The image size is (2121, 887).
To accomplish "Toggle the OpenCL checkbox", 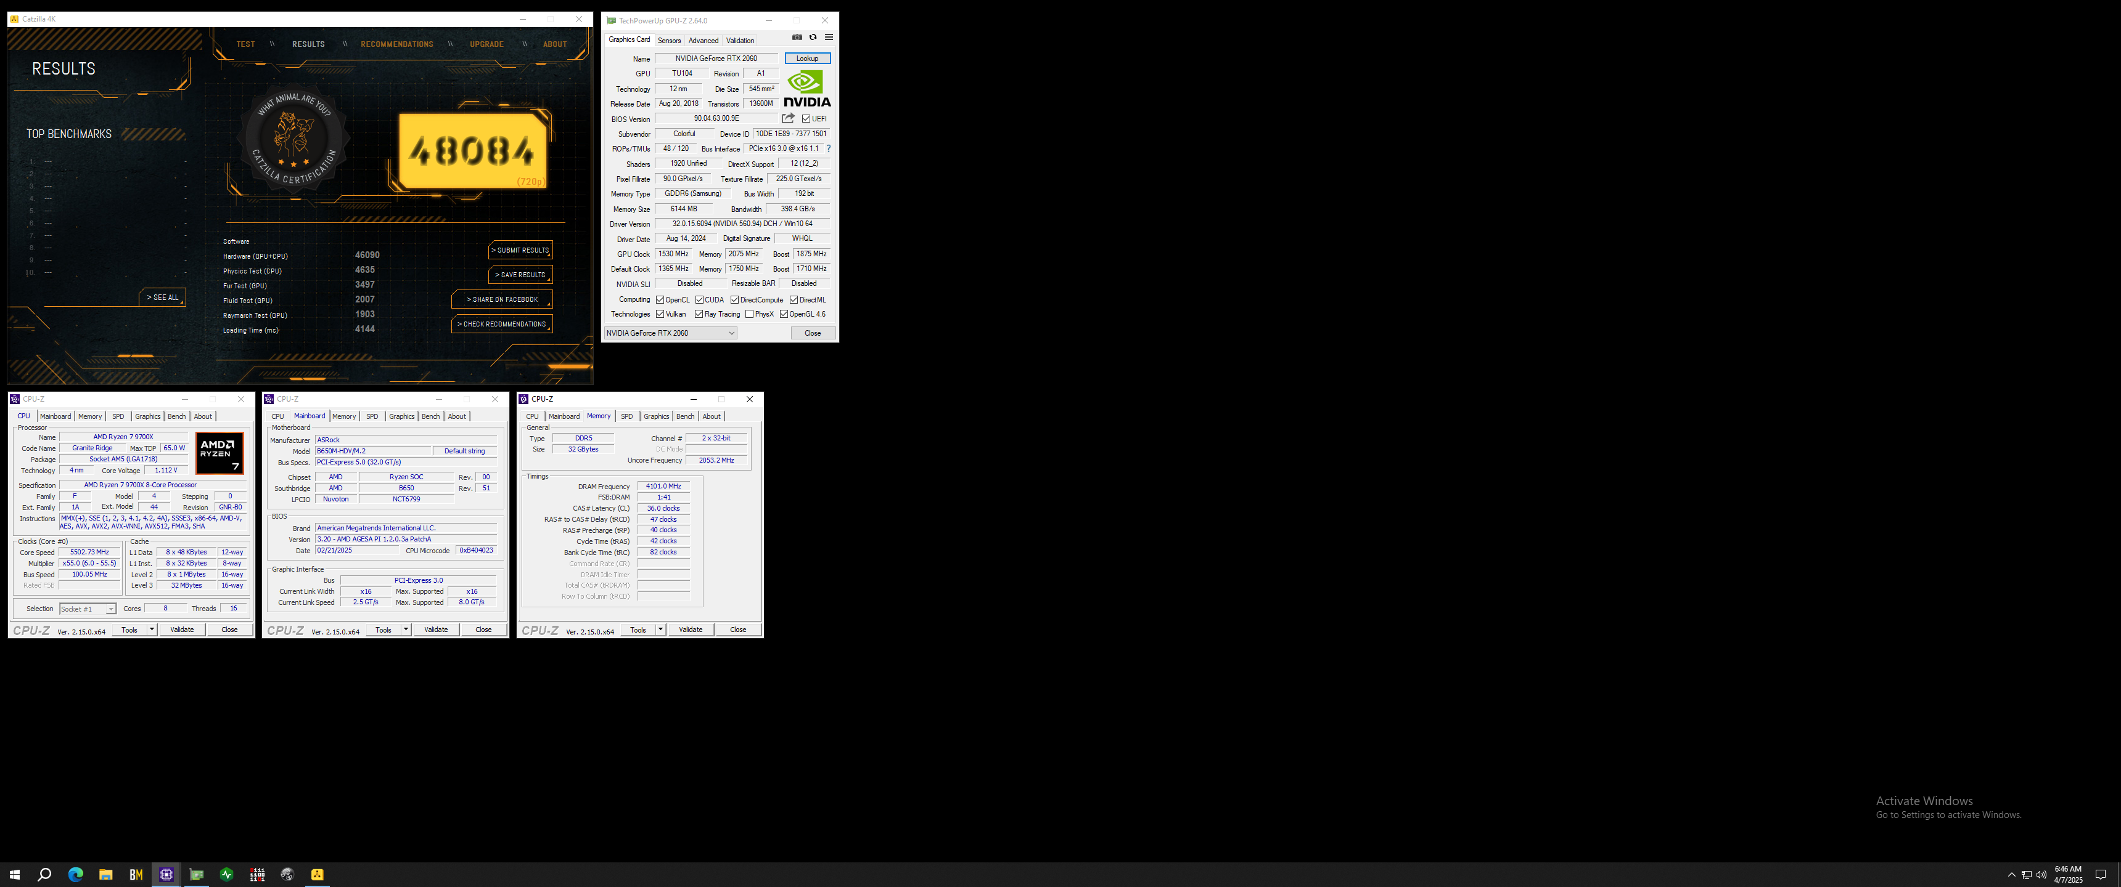I will (660, 299).
